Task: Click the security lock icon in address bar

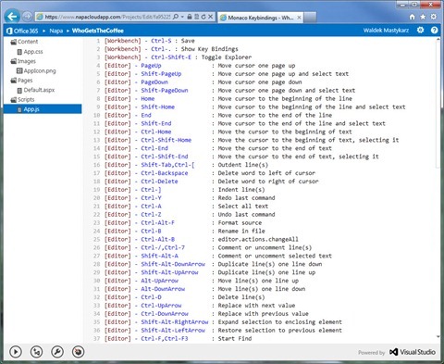Action: (x=190, y=17)
